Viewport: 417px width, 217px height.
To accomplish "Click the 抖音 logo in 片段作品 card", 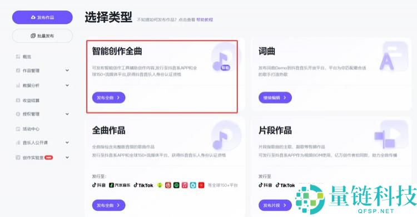I will click(265, 185).
